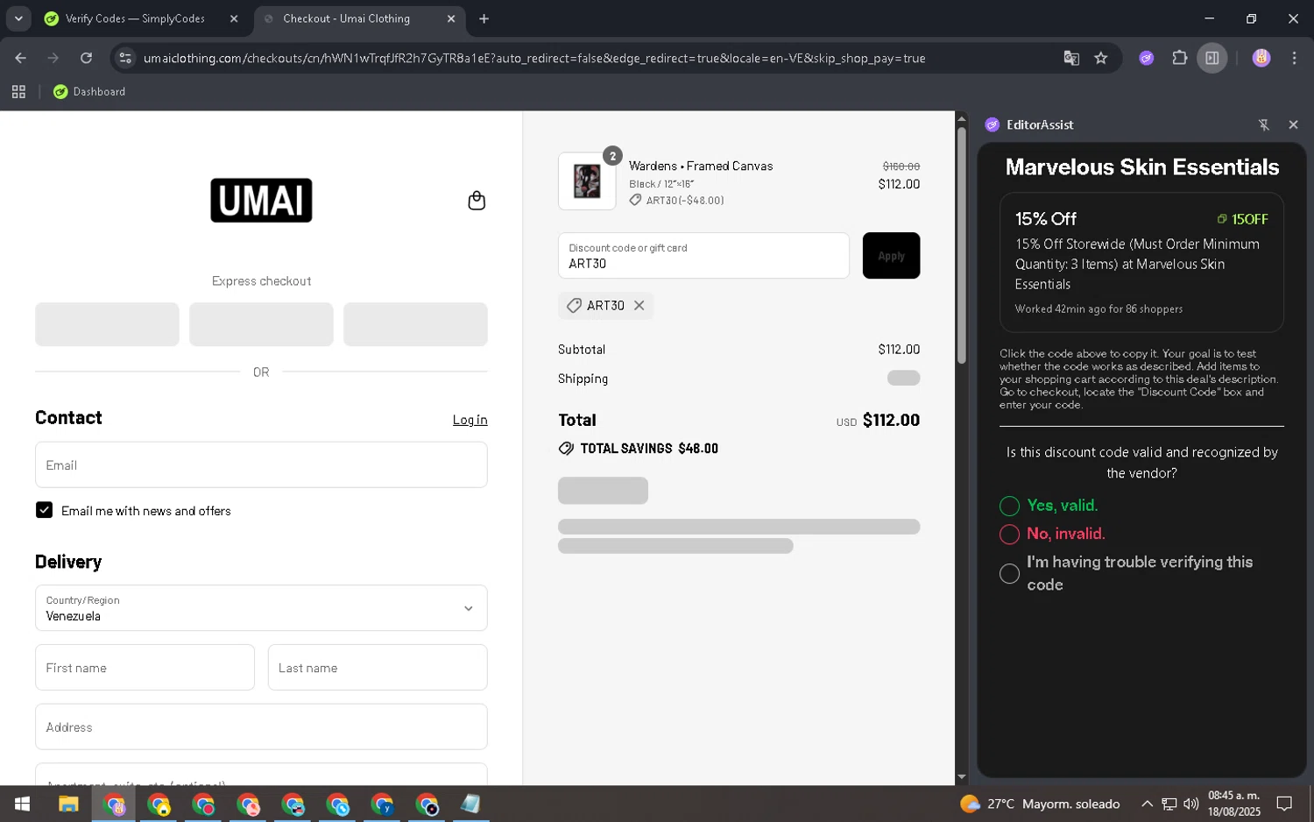Remove the applied ART30 discount tag

click(639, 305)
